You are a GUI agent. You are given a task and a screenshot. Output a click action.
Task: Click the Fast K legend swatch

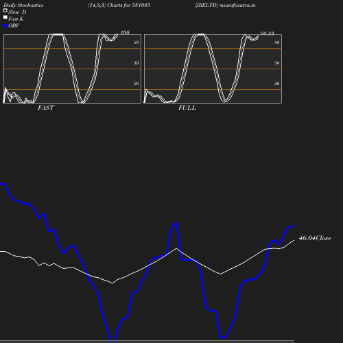tap(5, 17)
